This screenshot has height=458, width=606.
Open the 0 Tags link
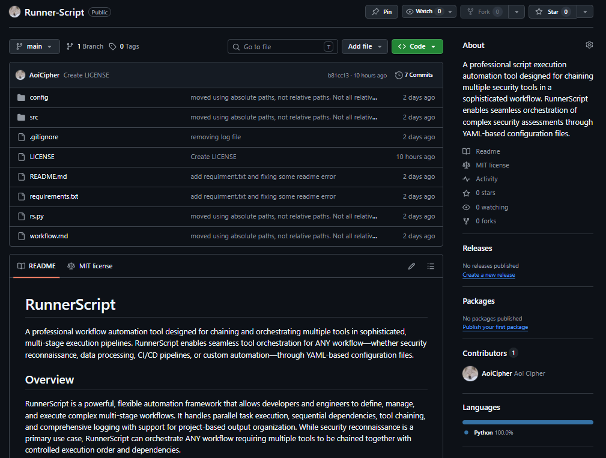[124, 46]
